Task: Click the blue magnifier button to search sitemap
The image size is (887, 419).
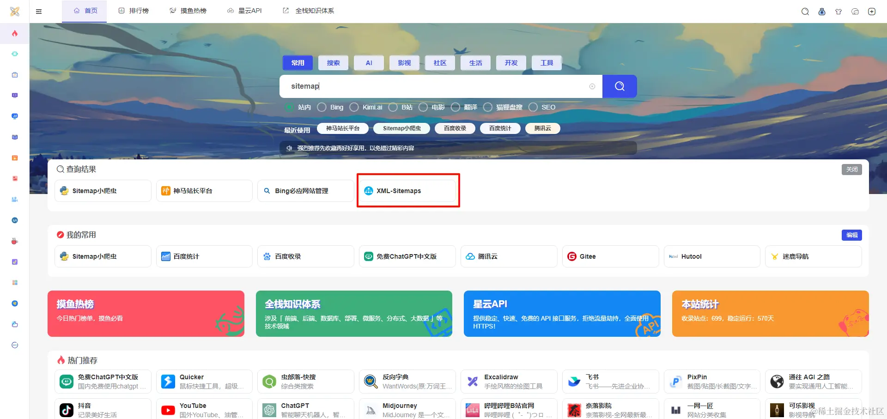Action: [620, 86]
